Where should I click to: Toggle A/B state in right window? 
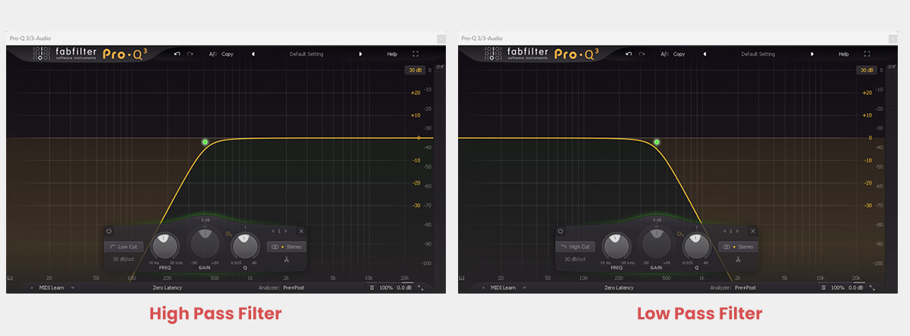click(665, 54)
